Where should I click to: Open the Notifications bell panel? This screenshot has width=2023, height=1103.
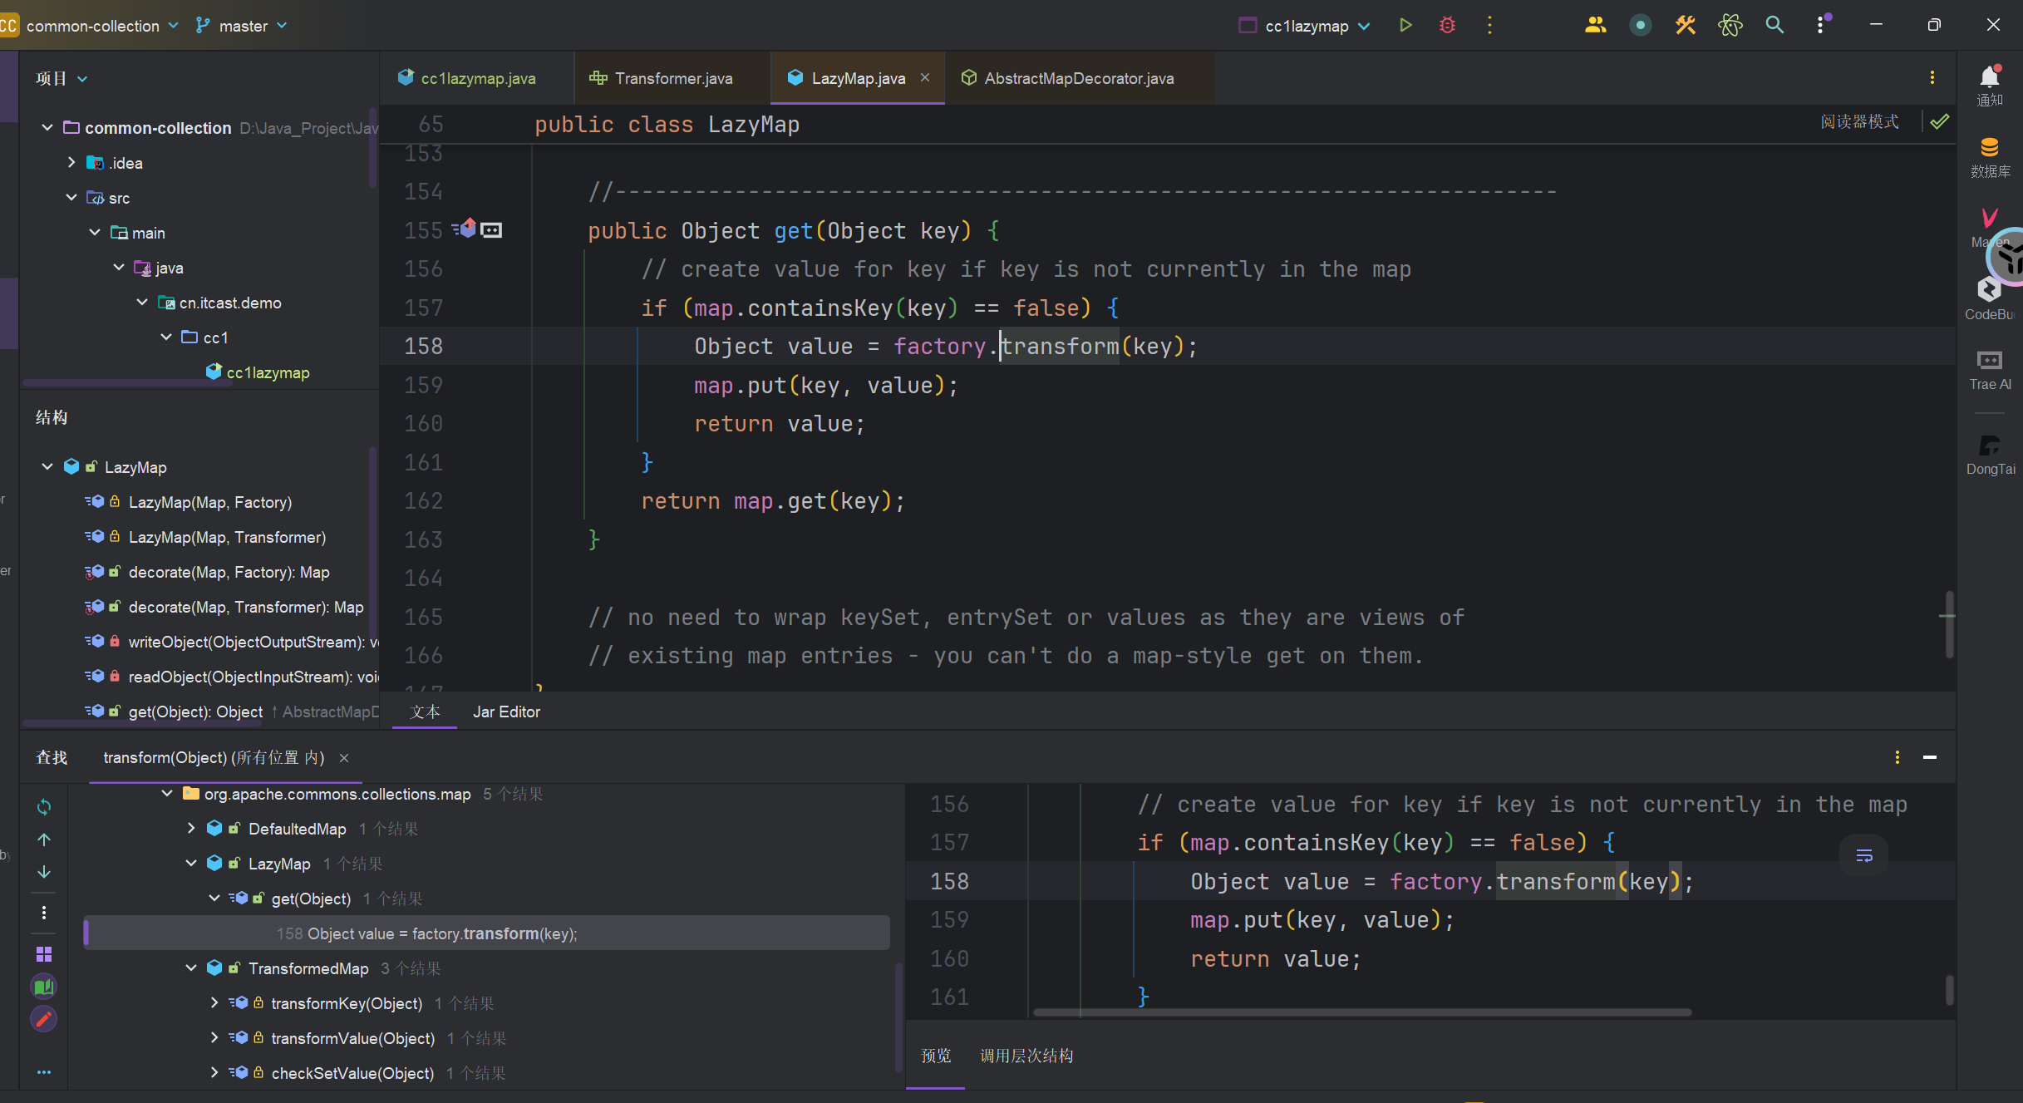point(1989,85)
